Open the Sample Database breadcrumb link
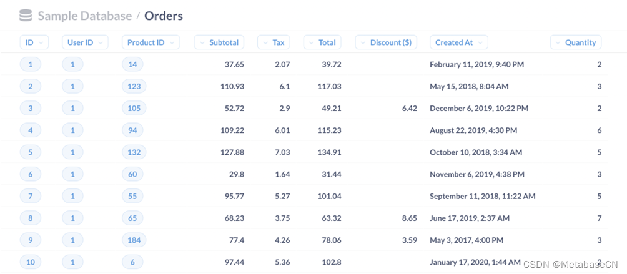Viewport: 627px width, 274px height. click(x=85, y=16)
